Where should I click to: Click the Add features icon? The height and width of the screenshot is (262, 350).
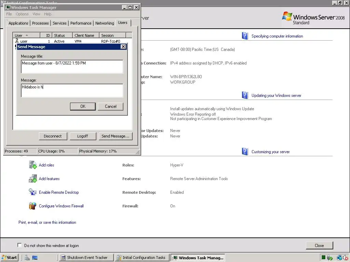tap(33, 179)
